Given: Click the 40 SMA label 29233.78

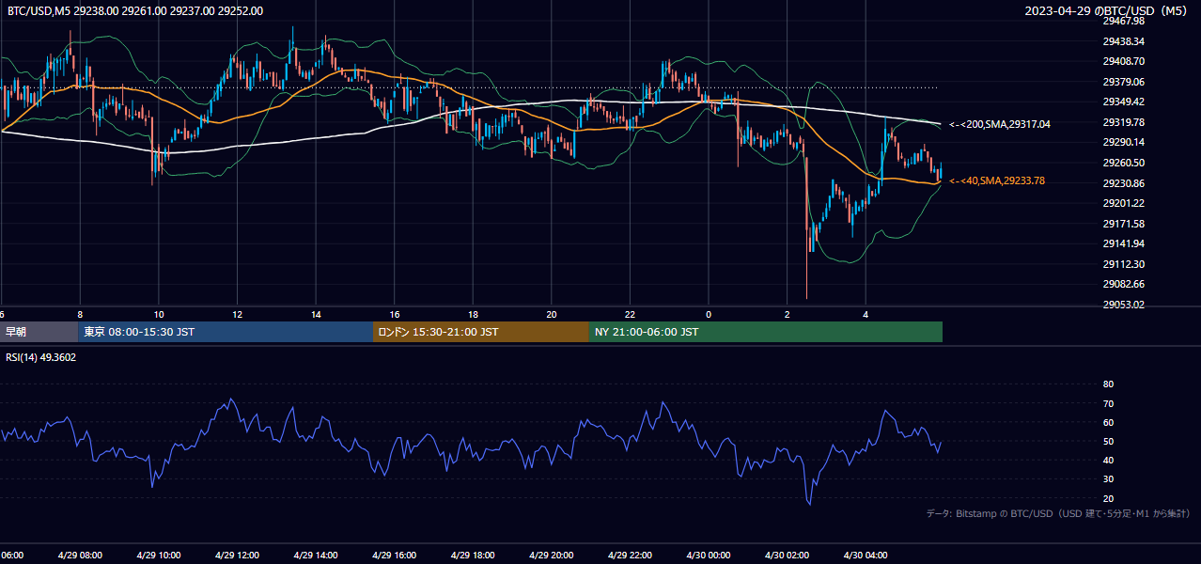Looking at the screenshot, I should coord(997,180).
